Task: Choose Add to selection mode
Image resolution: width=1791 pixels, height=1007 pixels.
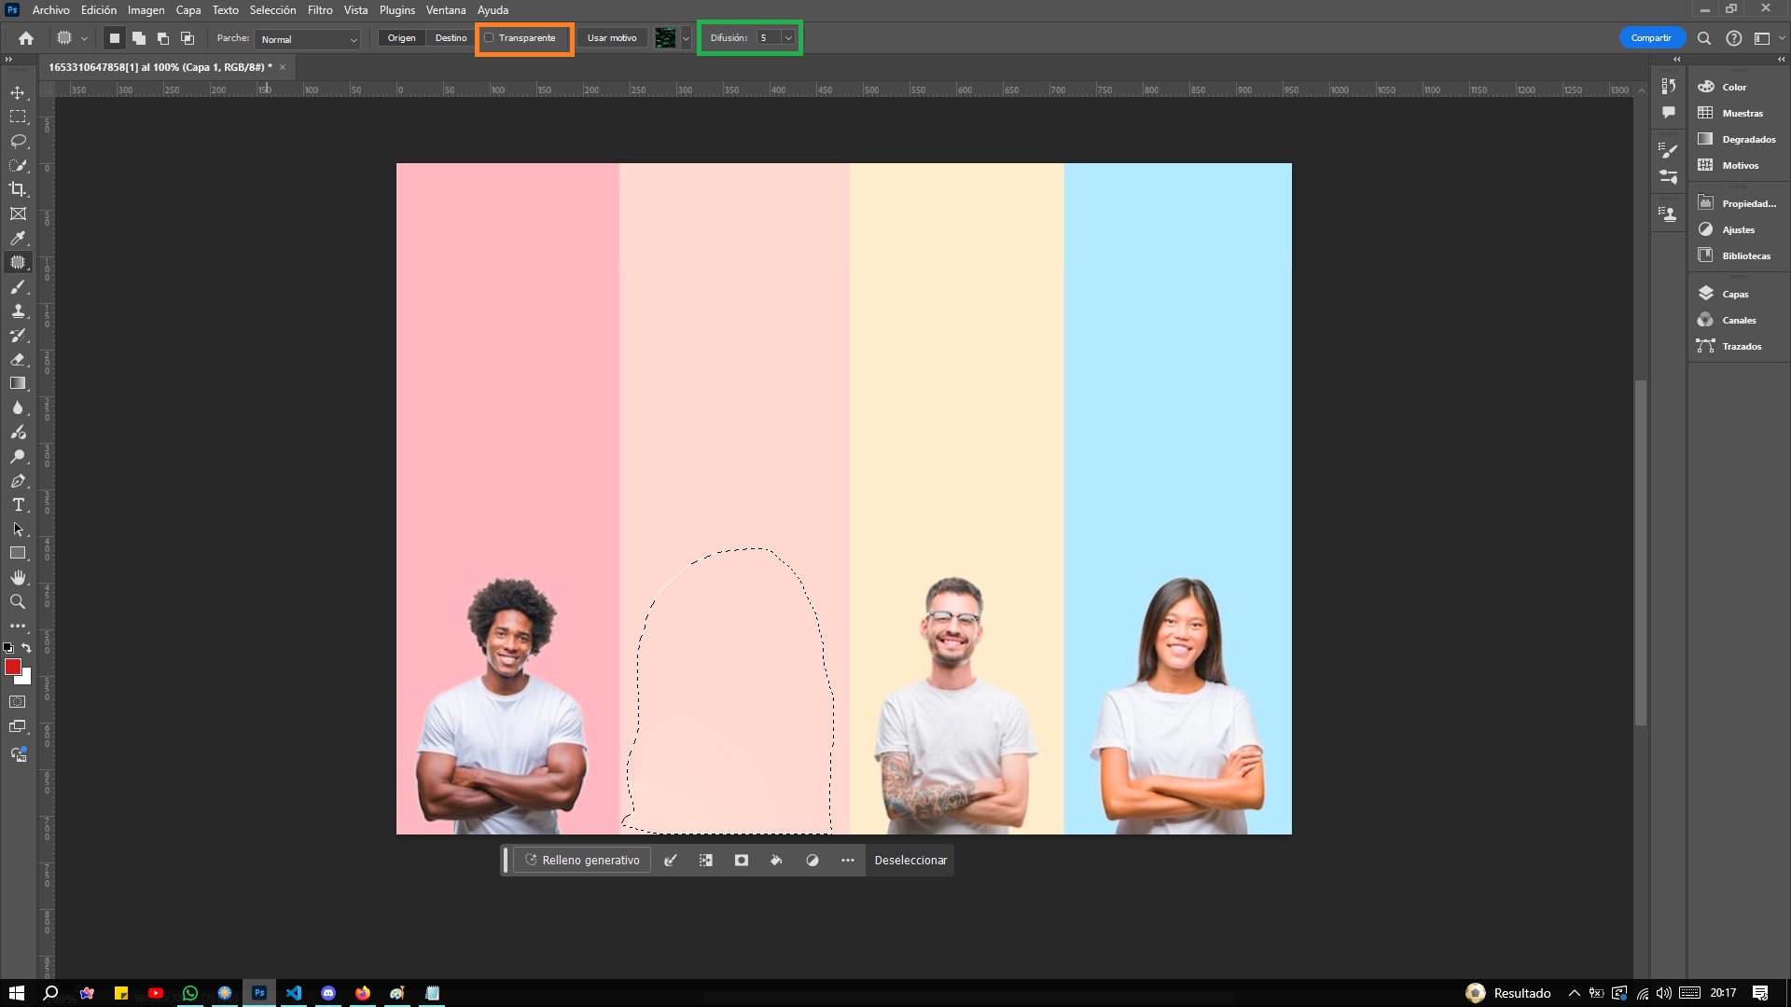Action: click(139, 38)
